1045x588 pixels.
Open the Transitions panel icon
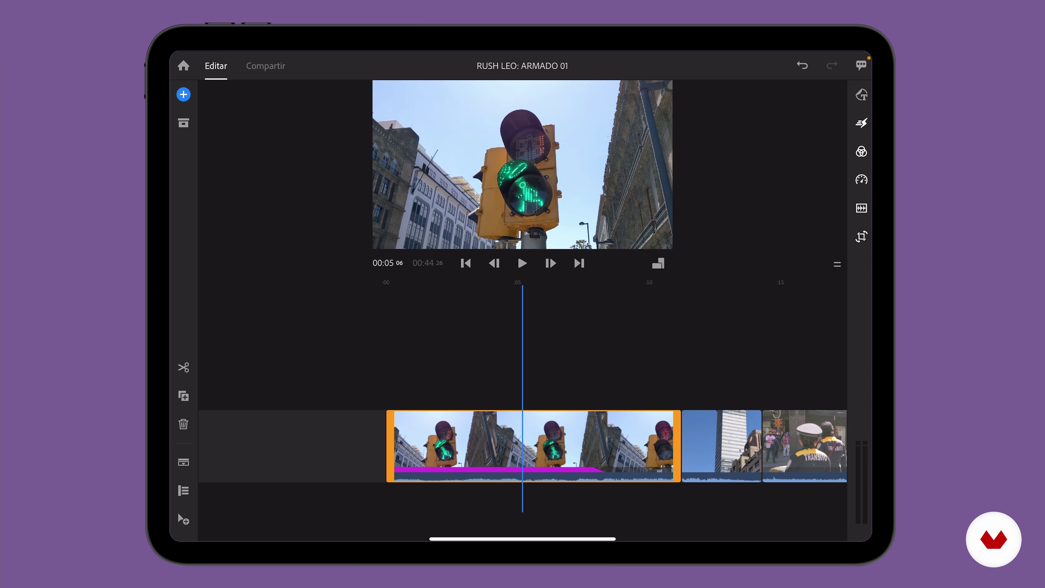[x=861, y=123]
